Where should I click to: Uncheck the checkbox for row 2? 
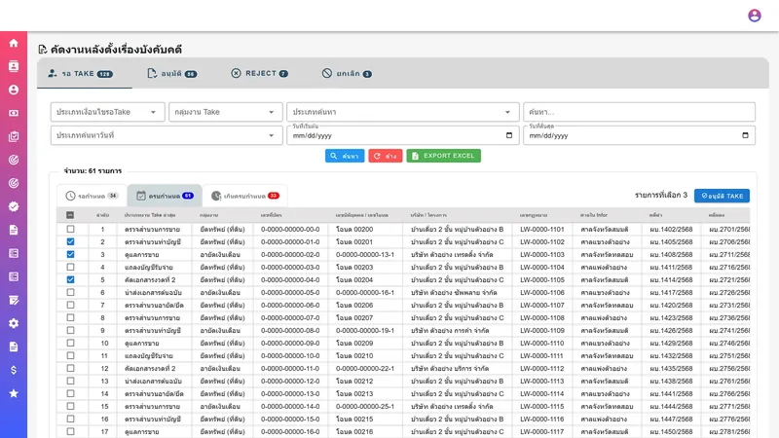pos(70,241)
